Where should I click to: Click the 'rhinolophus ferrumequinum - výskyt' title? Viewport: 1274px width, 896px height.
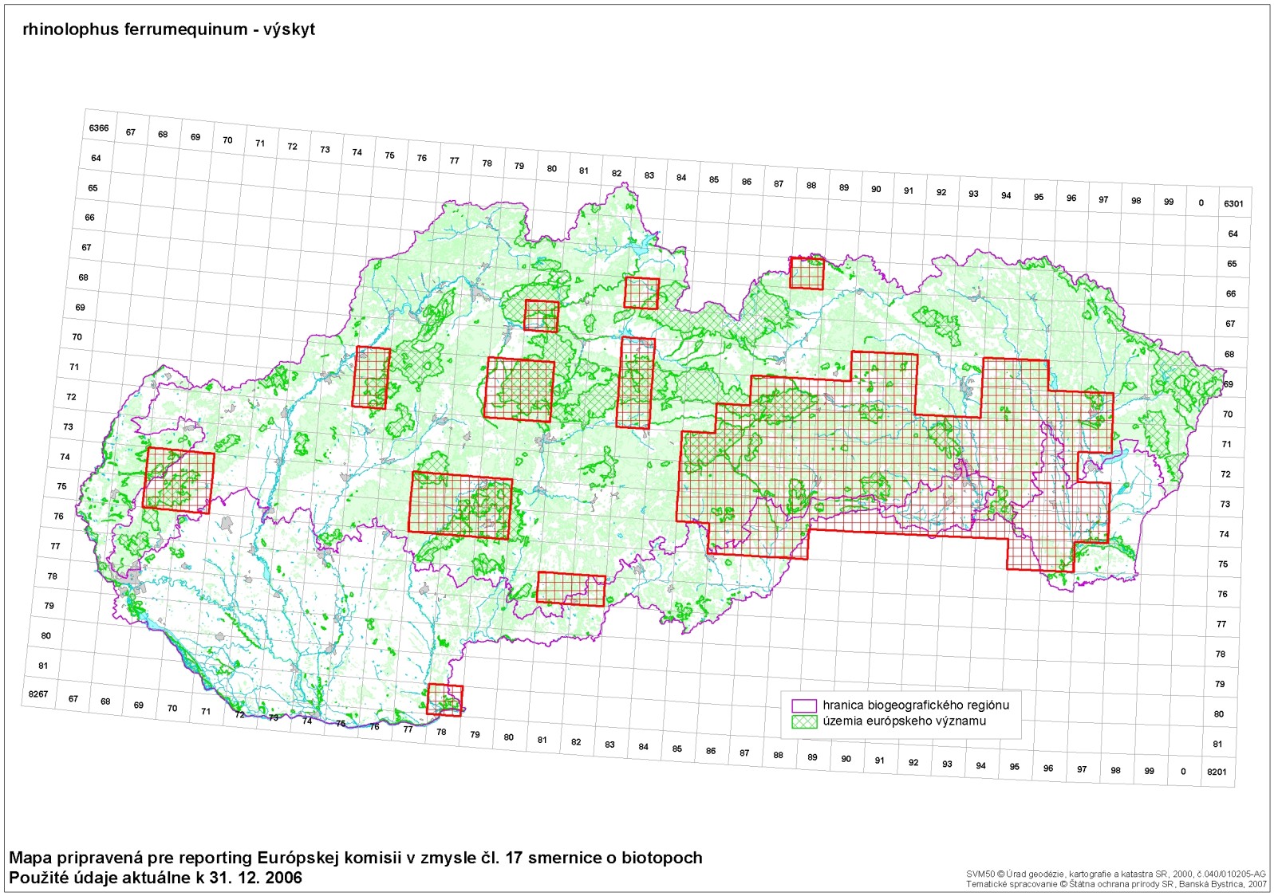pyautogui.click(x=169, y=29)
